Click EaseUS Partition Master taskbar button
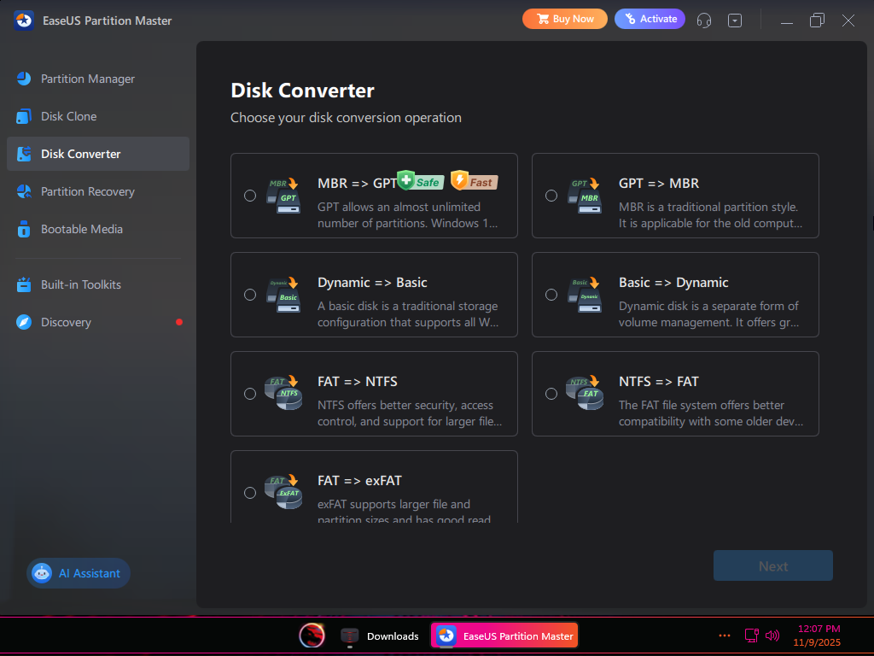Viewport: 874px width, 656px height. coord(504,635)
